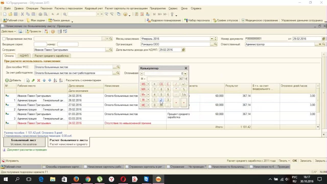Sort rows descending Я-A
The width and height of the screenshot is (327, 184).
[x=61, y=80]
